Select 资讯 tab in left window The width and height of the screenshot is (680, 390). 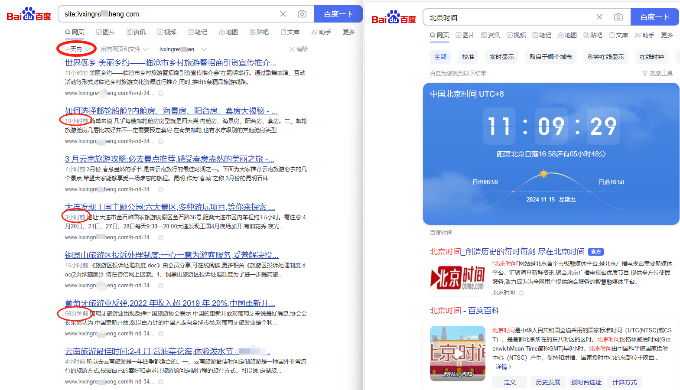(x=136, y=32)
